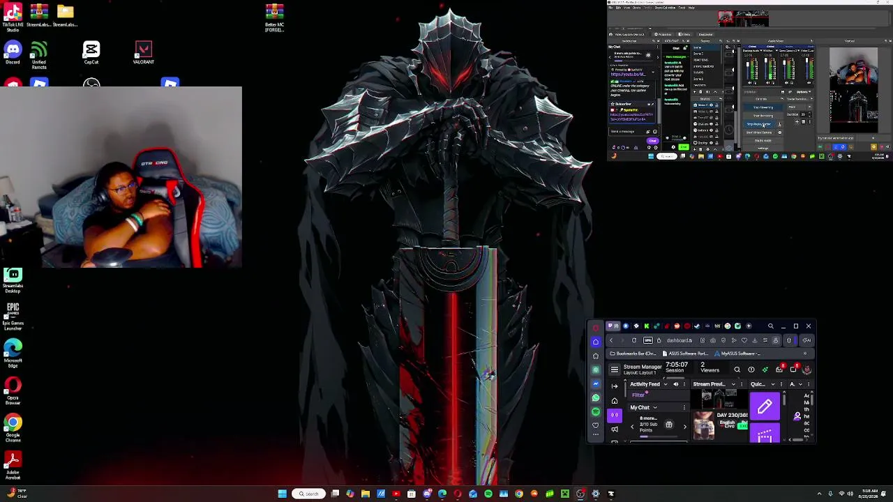Screen dimensions: 893x502
Task: Open the Edit menu in OBS
Action: [x=618, y=8]
